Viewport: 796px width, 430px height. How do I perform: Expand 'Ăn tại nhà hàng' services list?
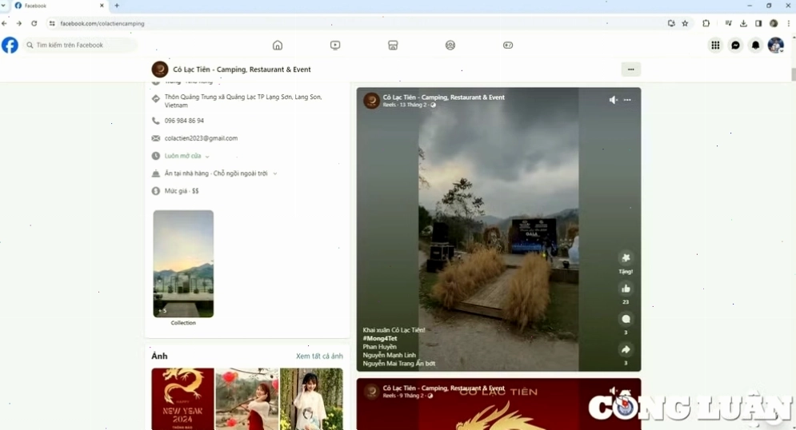pos(221,173)
